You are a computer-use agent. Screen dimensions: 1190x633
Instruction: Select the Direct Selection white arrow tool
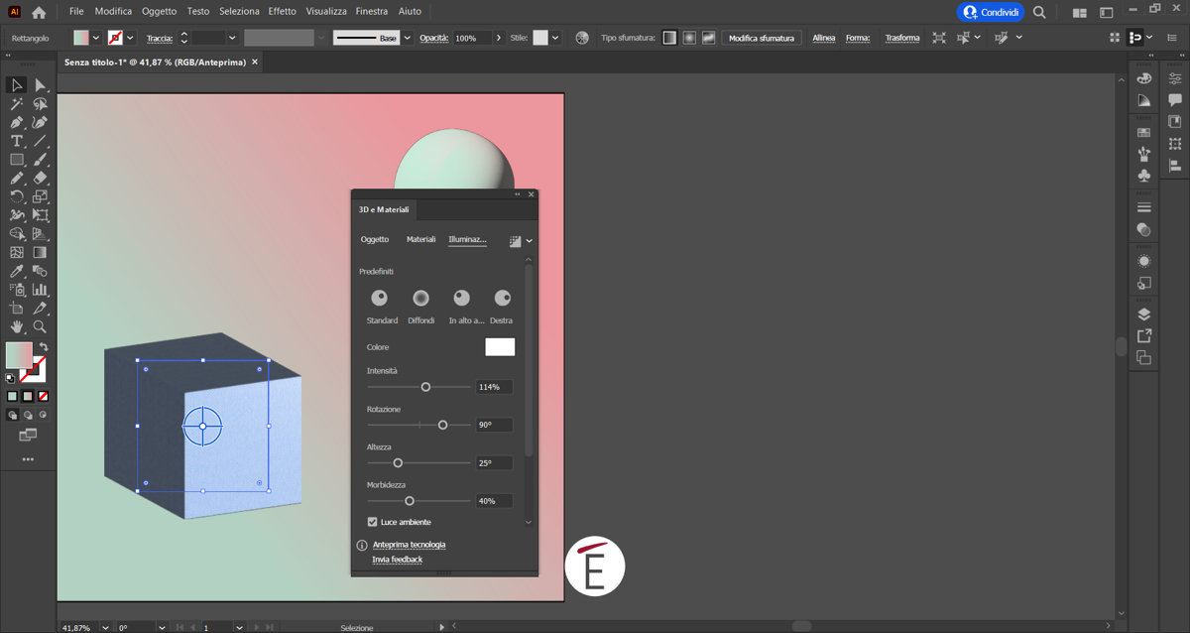point(40,85)
